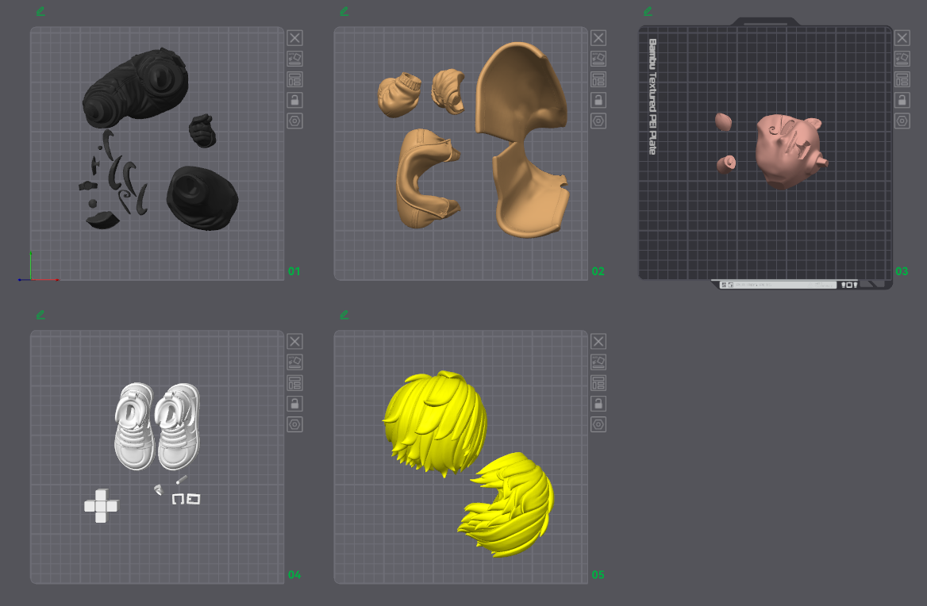Image resolution: width=927 pixels, height=606 pixels.
Task: Click the green '03' plate number
Action: pos(902,271)
